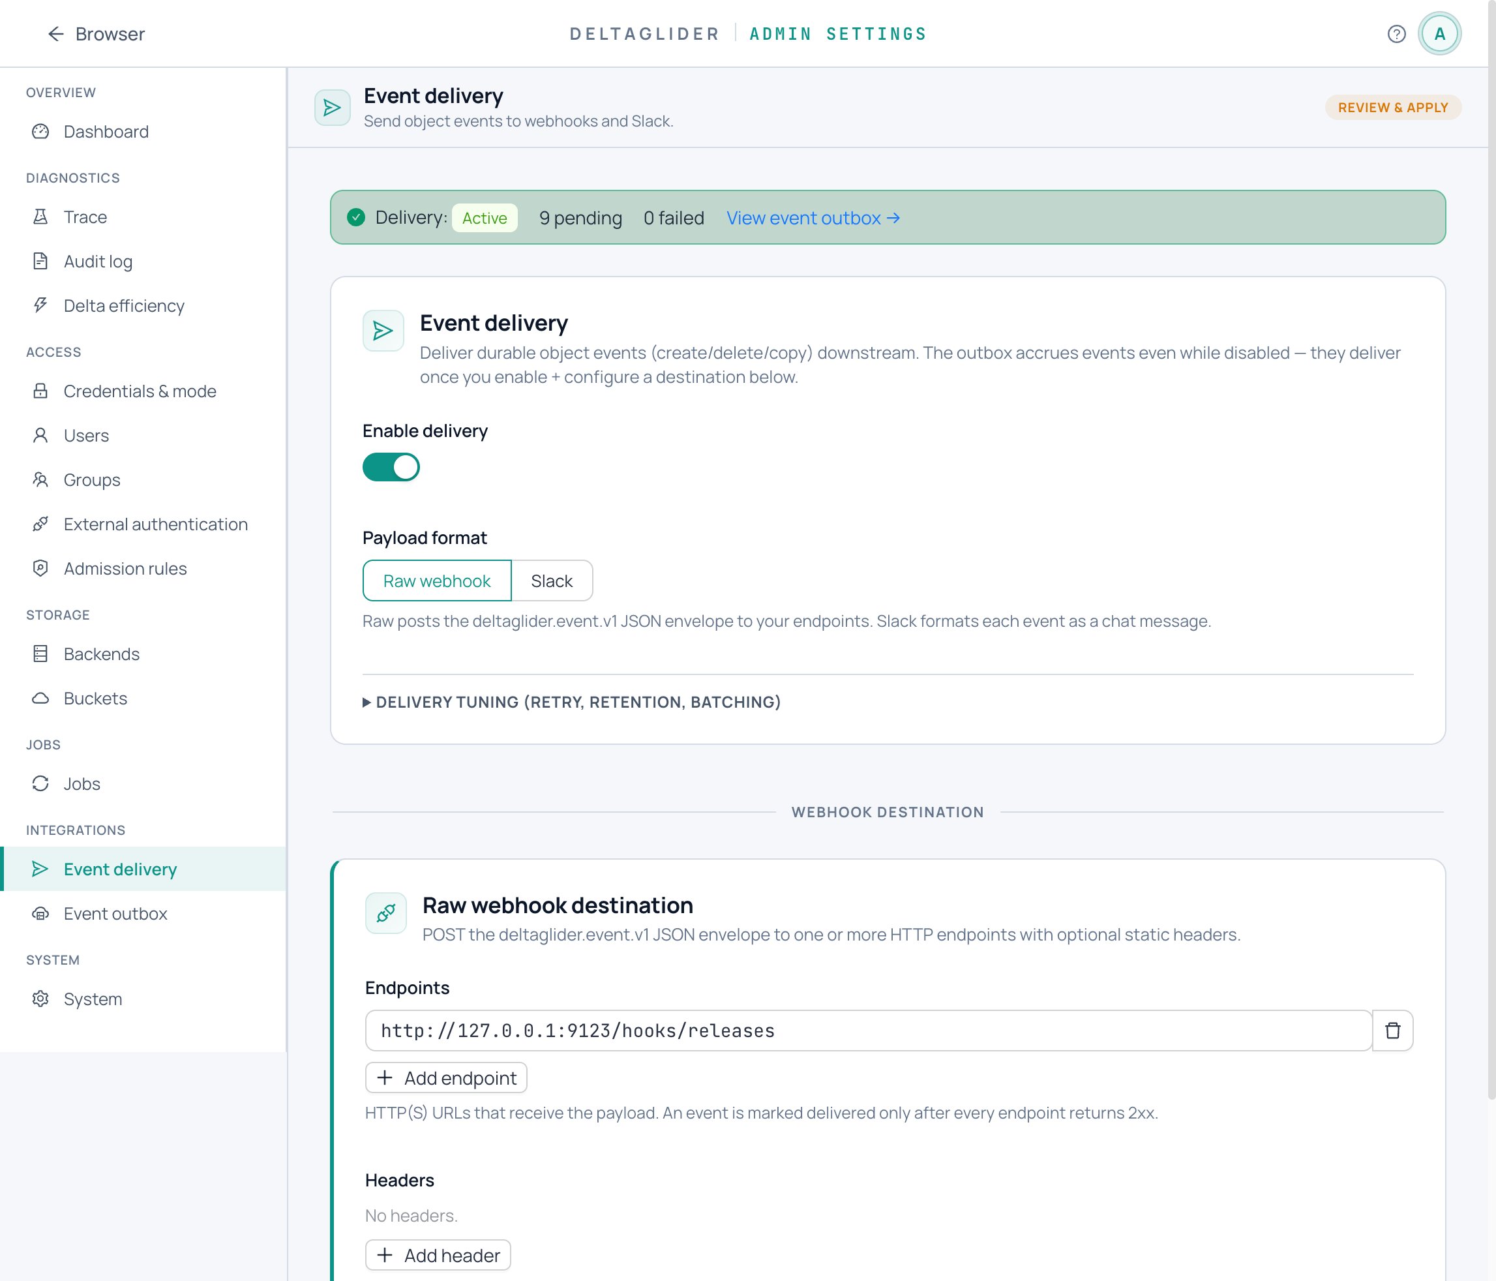Click the System gear icon
The width and height of the screenshot is (1496, 1281).
40,999
